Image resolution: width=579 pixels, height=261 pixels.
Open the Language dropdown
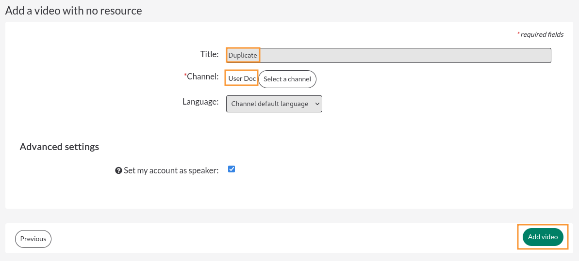click(x=274, y=104)
